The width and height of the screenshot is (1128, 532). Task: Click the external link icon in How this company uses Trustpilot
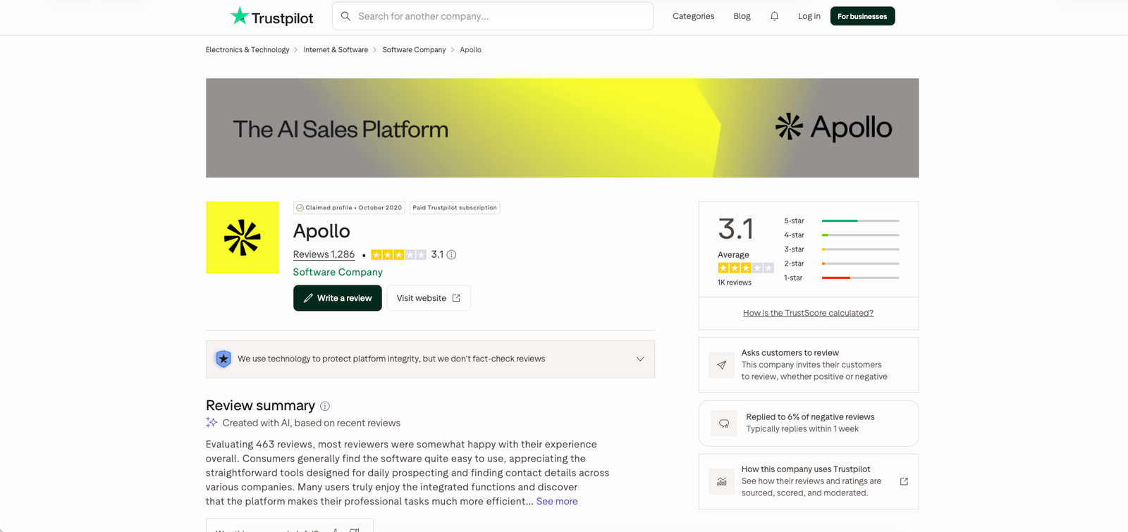[x=904, y=481]
